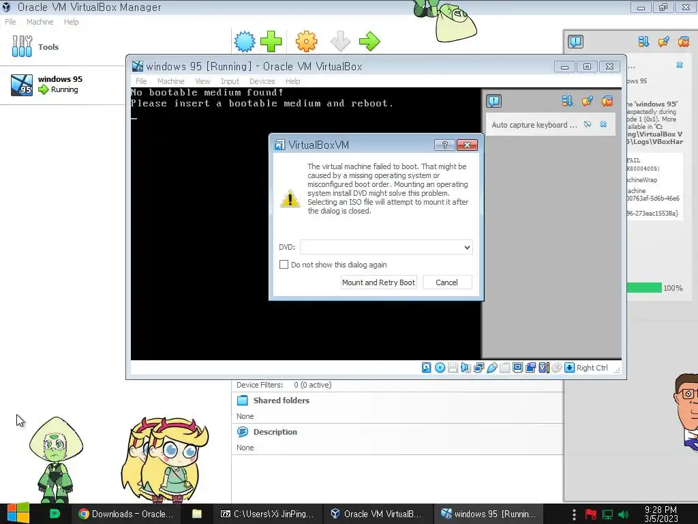Click the volume speaker tray icon

point(623,514)
